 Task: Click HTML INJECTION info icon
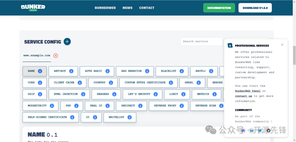point(83,94)
